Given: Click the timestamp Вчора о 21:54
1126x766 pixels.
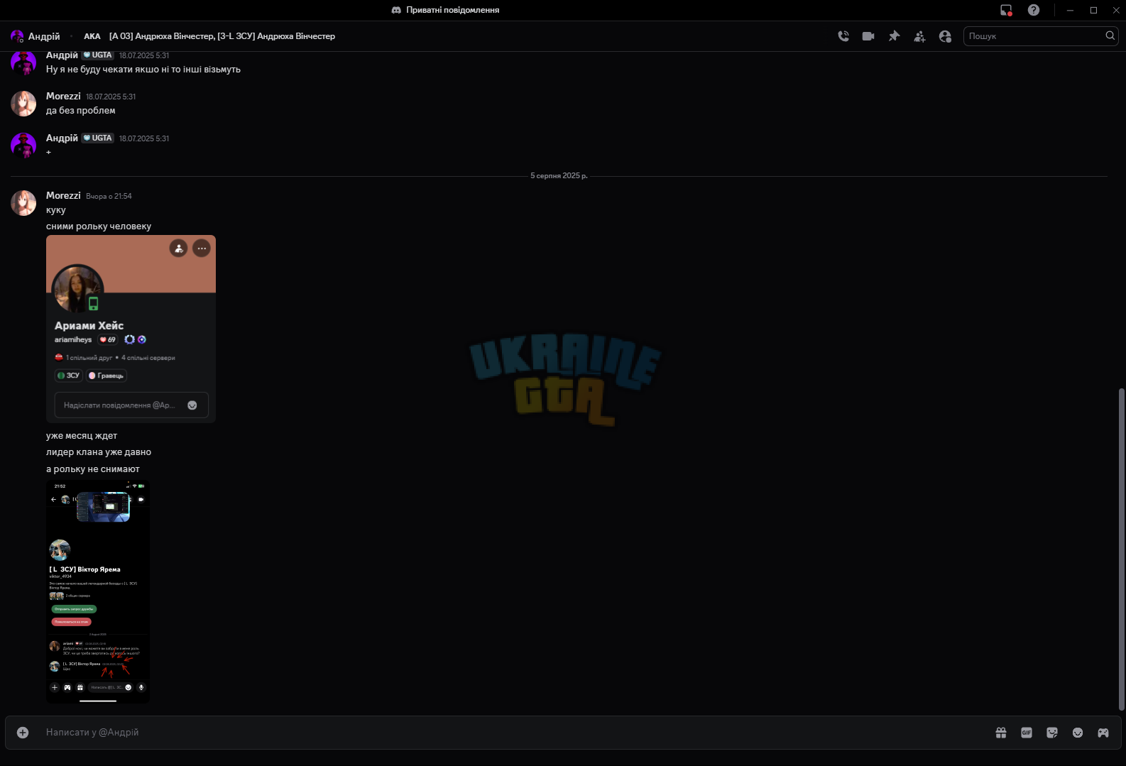Looking at the screenshot, I should [x=109, y=196].
